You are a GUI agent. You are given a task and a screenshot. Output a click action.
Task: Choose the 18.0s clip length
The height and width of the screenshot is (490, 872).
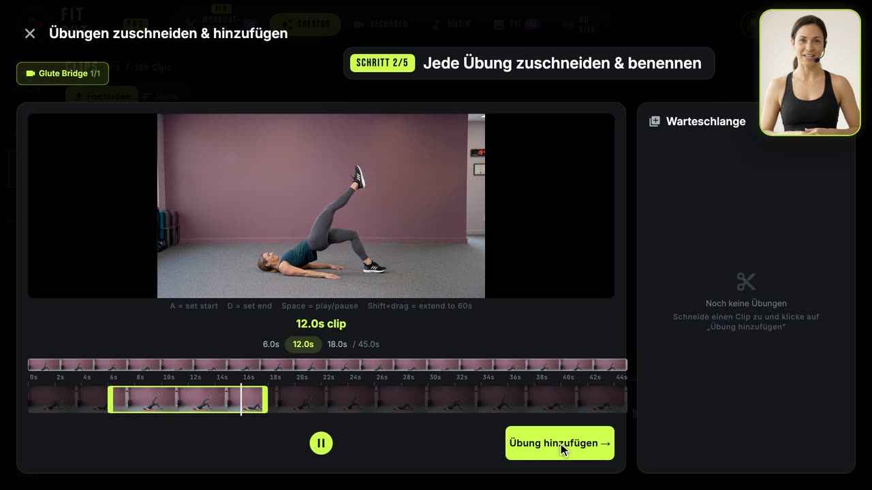tap(337, 344)
